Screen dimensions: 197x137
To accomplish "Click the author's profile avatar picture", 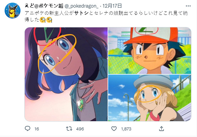I will (x=13, y=11).
